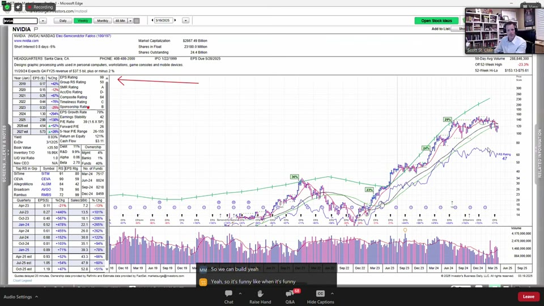Click Audio Settings
Image resolution: width=544 pixels, height=306 pixels.
click(18, 297)
